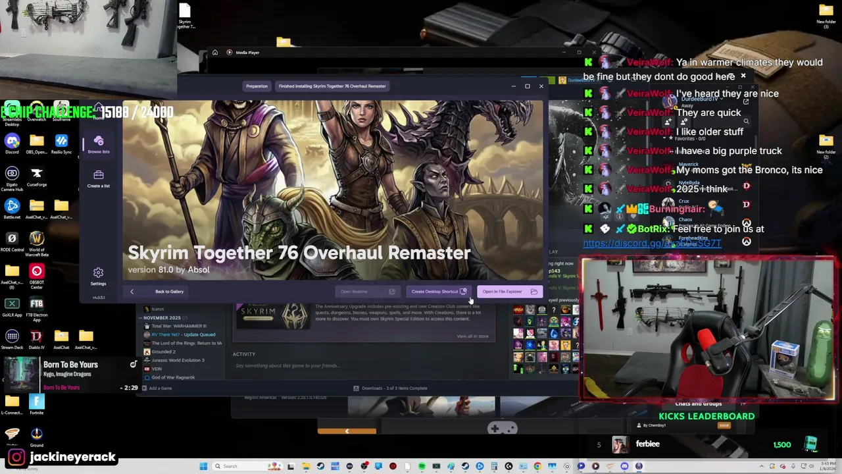Click Create Desktop Shortcut button
The image size is (842, 474).
pyautogui.click(x=439, y=292)
